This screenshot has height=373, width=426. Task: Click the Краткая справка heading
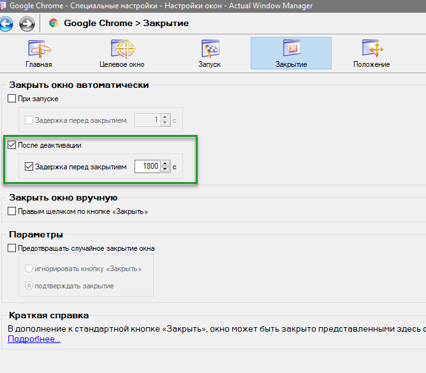click(49, 315)
